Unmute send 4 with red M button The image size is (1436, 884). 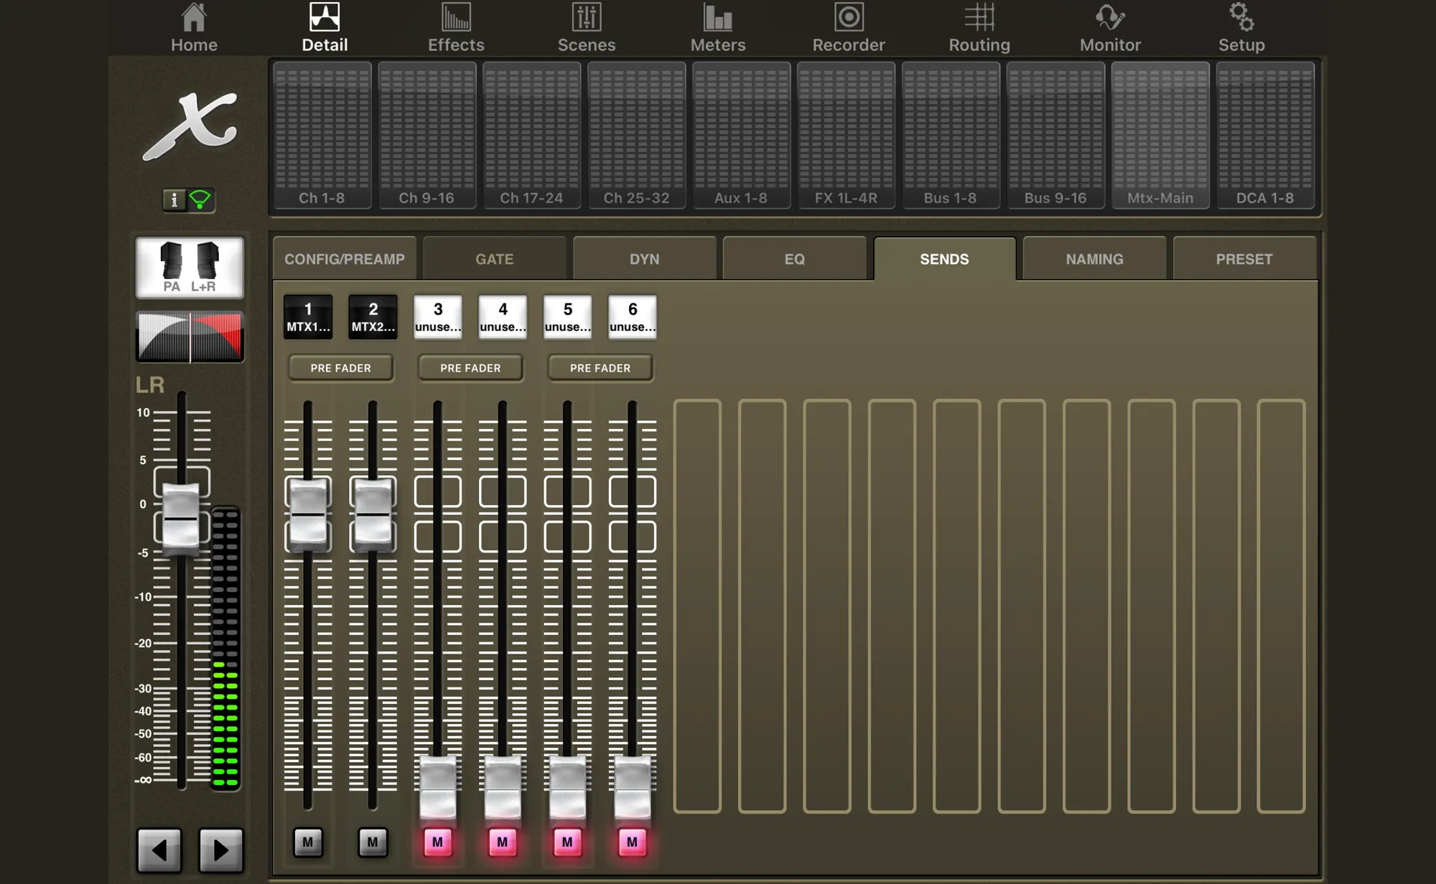point(503,842)
